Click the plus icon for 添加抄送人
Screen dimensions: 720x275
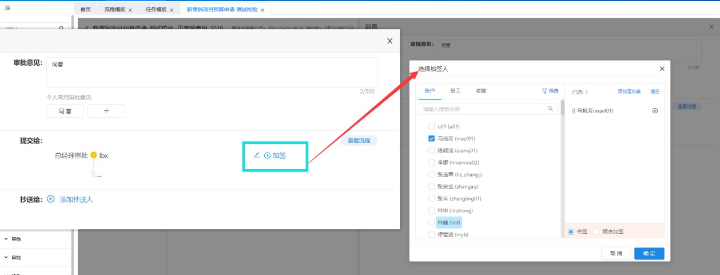[50, 199]
